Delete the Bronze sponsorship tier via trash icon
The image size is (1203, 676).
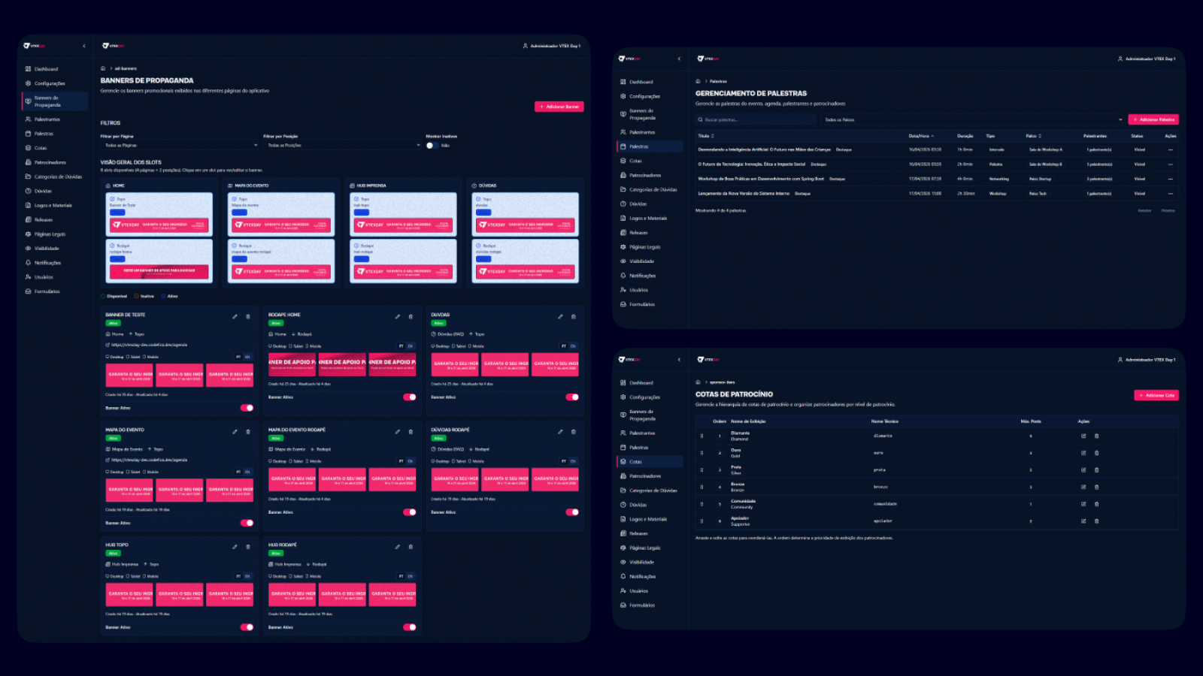(x=1096, y=487)
